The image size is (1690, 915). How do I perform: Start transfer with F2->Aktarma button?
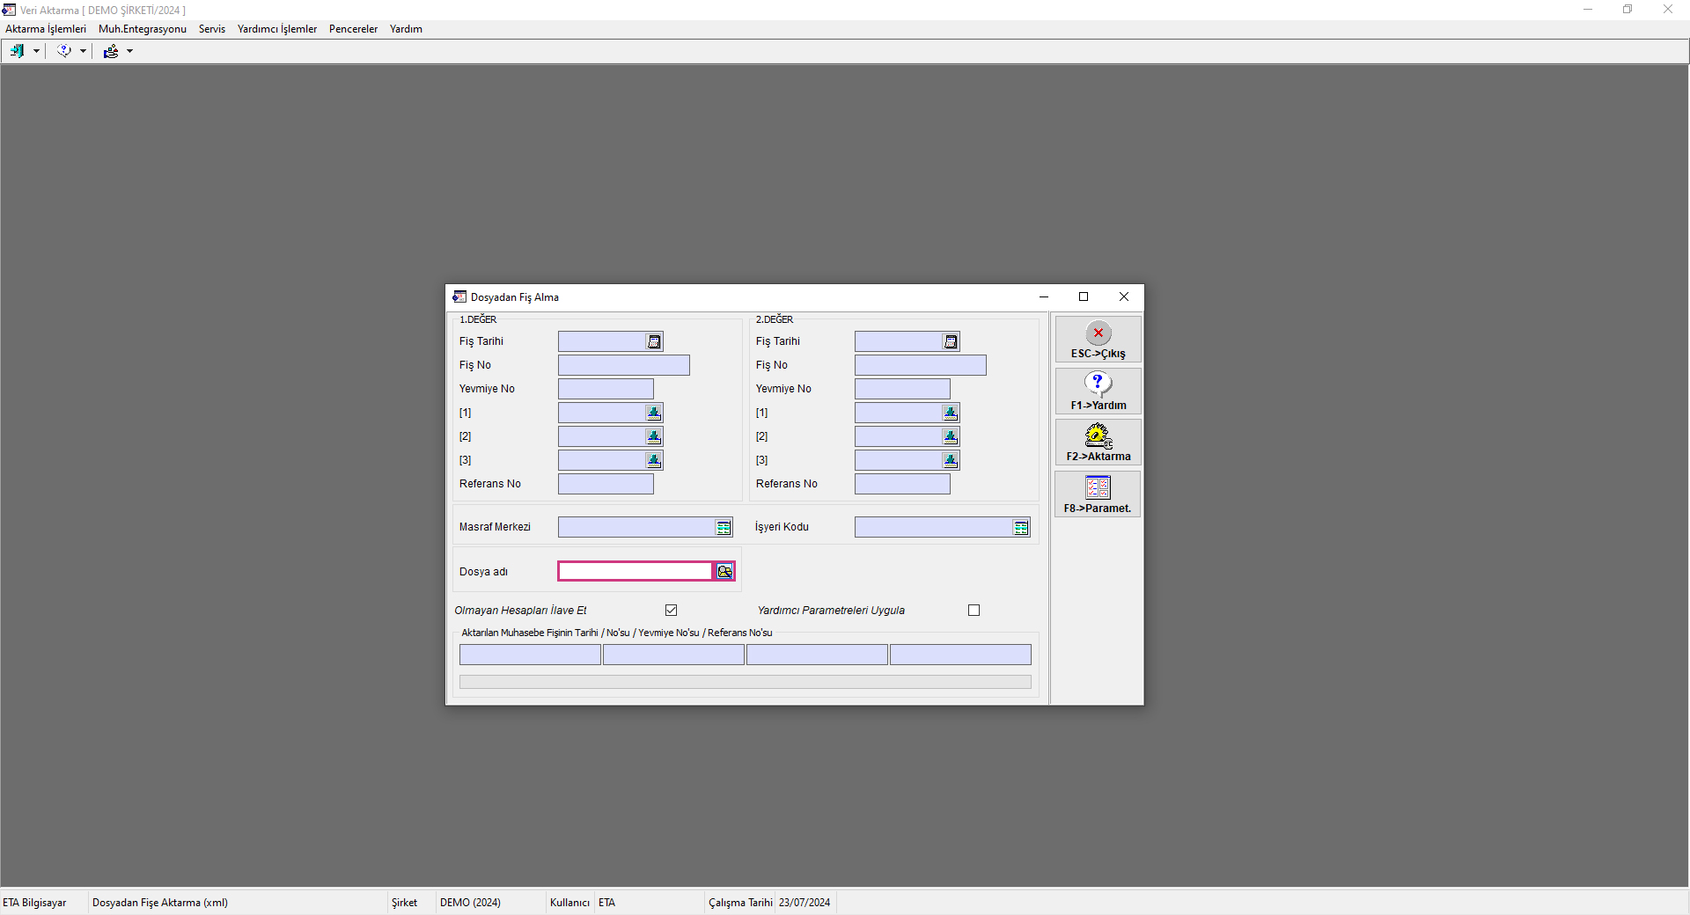[x=1098, y=443]
